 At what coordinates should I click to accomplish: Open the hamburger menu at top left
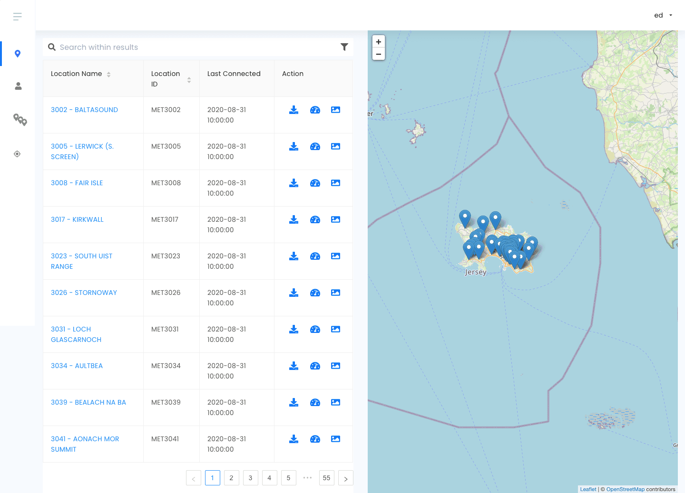pos(17,16)
